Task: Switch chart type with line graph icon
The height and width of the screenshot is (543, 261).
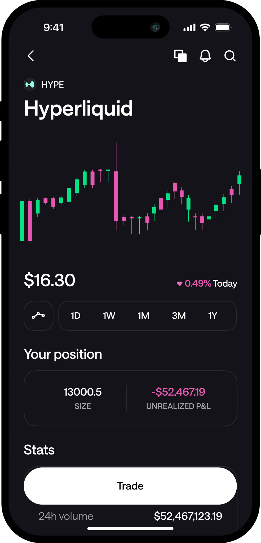Action: point(39,316)
